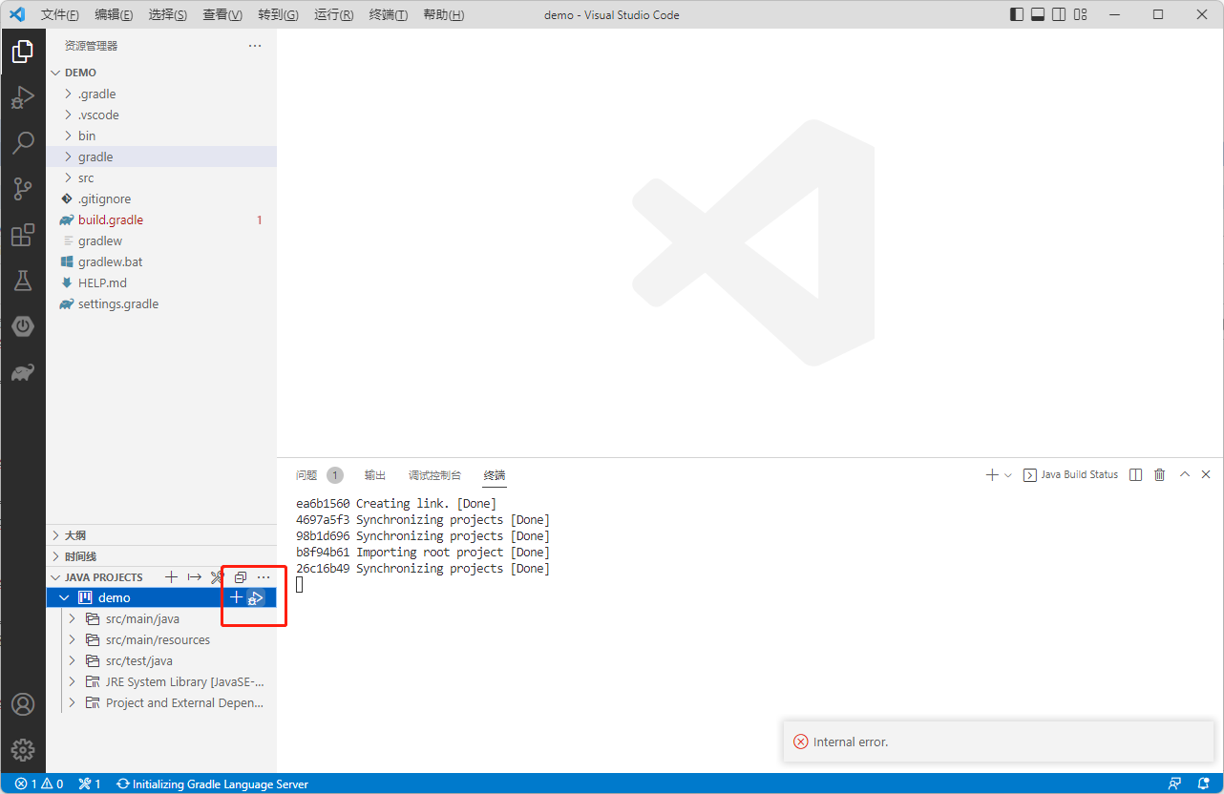
Task: Click the Java Projects export arrow icon
Action: coord(194,577)
